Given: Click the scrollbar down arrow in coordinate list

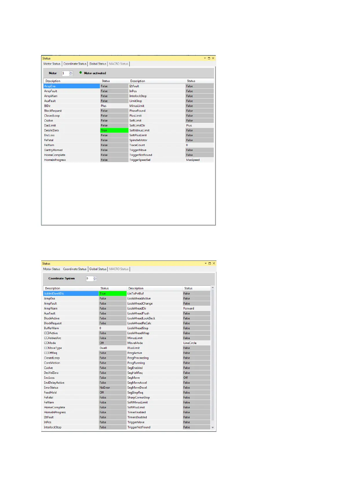Looking at the screenshot, I should click(213, 427).
